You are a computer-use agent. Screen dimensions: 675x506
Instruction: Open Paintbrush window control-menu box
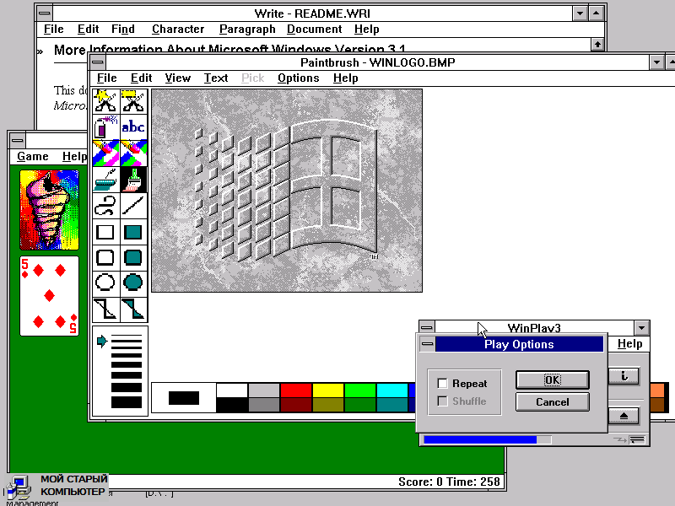[x=99, y=62]
